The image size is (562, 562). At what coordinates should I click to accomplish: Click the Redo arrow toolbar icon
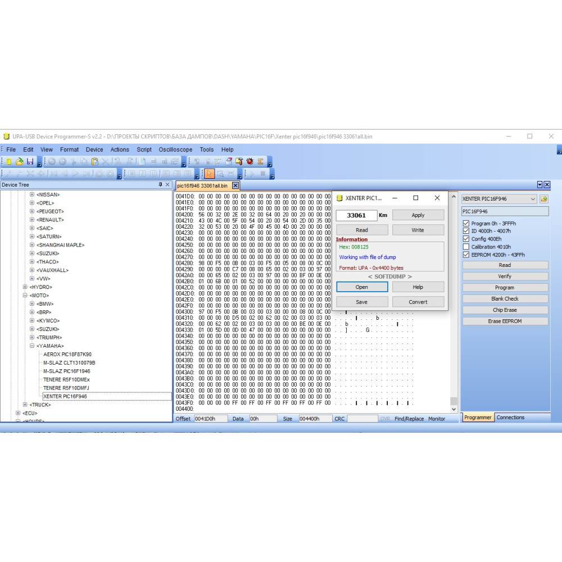pyautogui.click(x=63, y=162)
